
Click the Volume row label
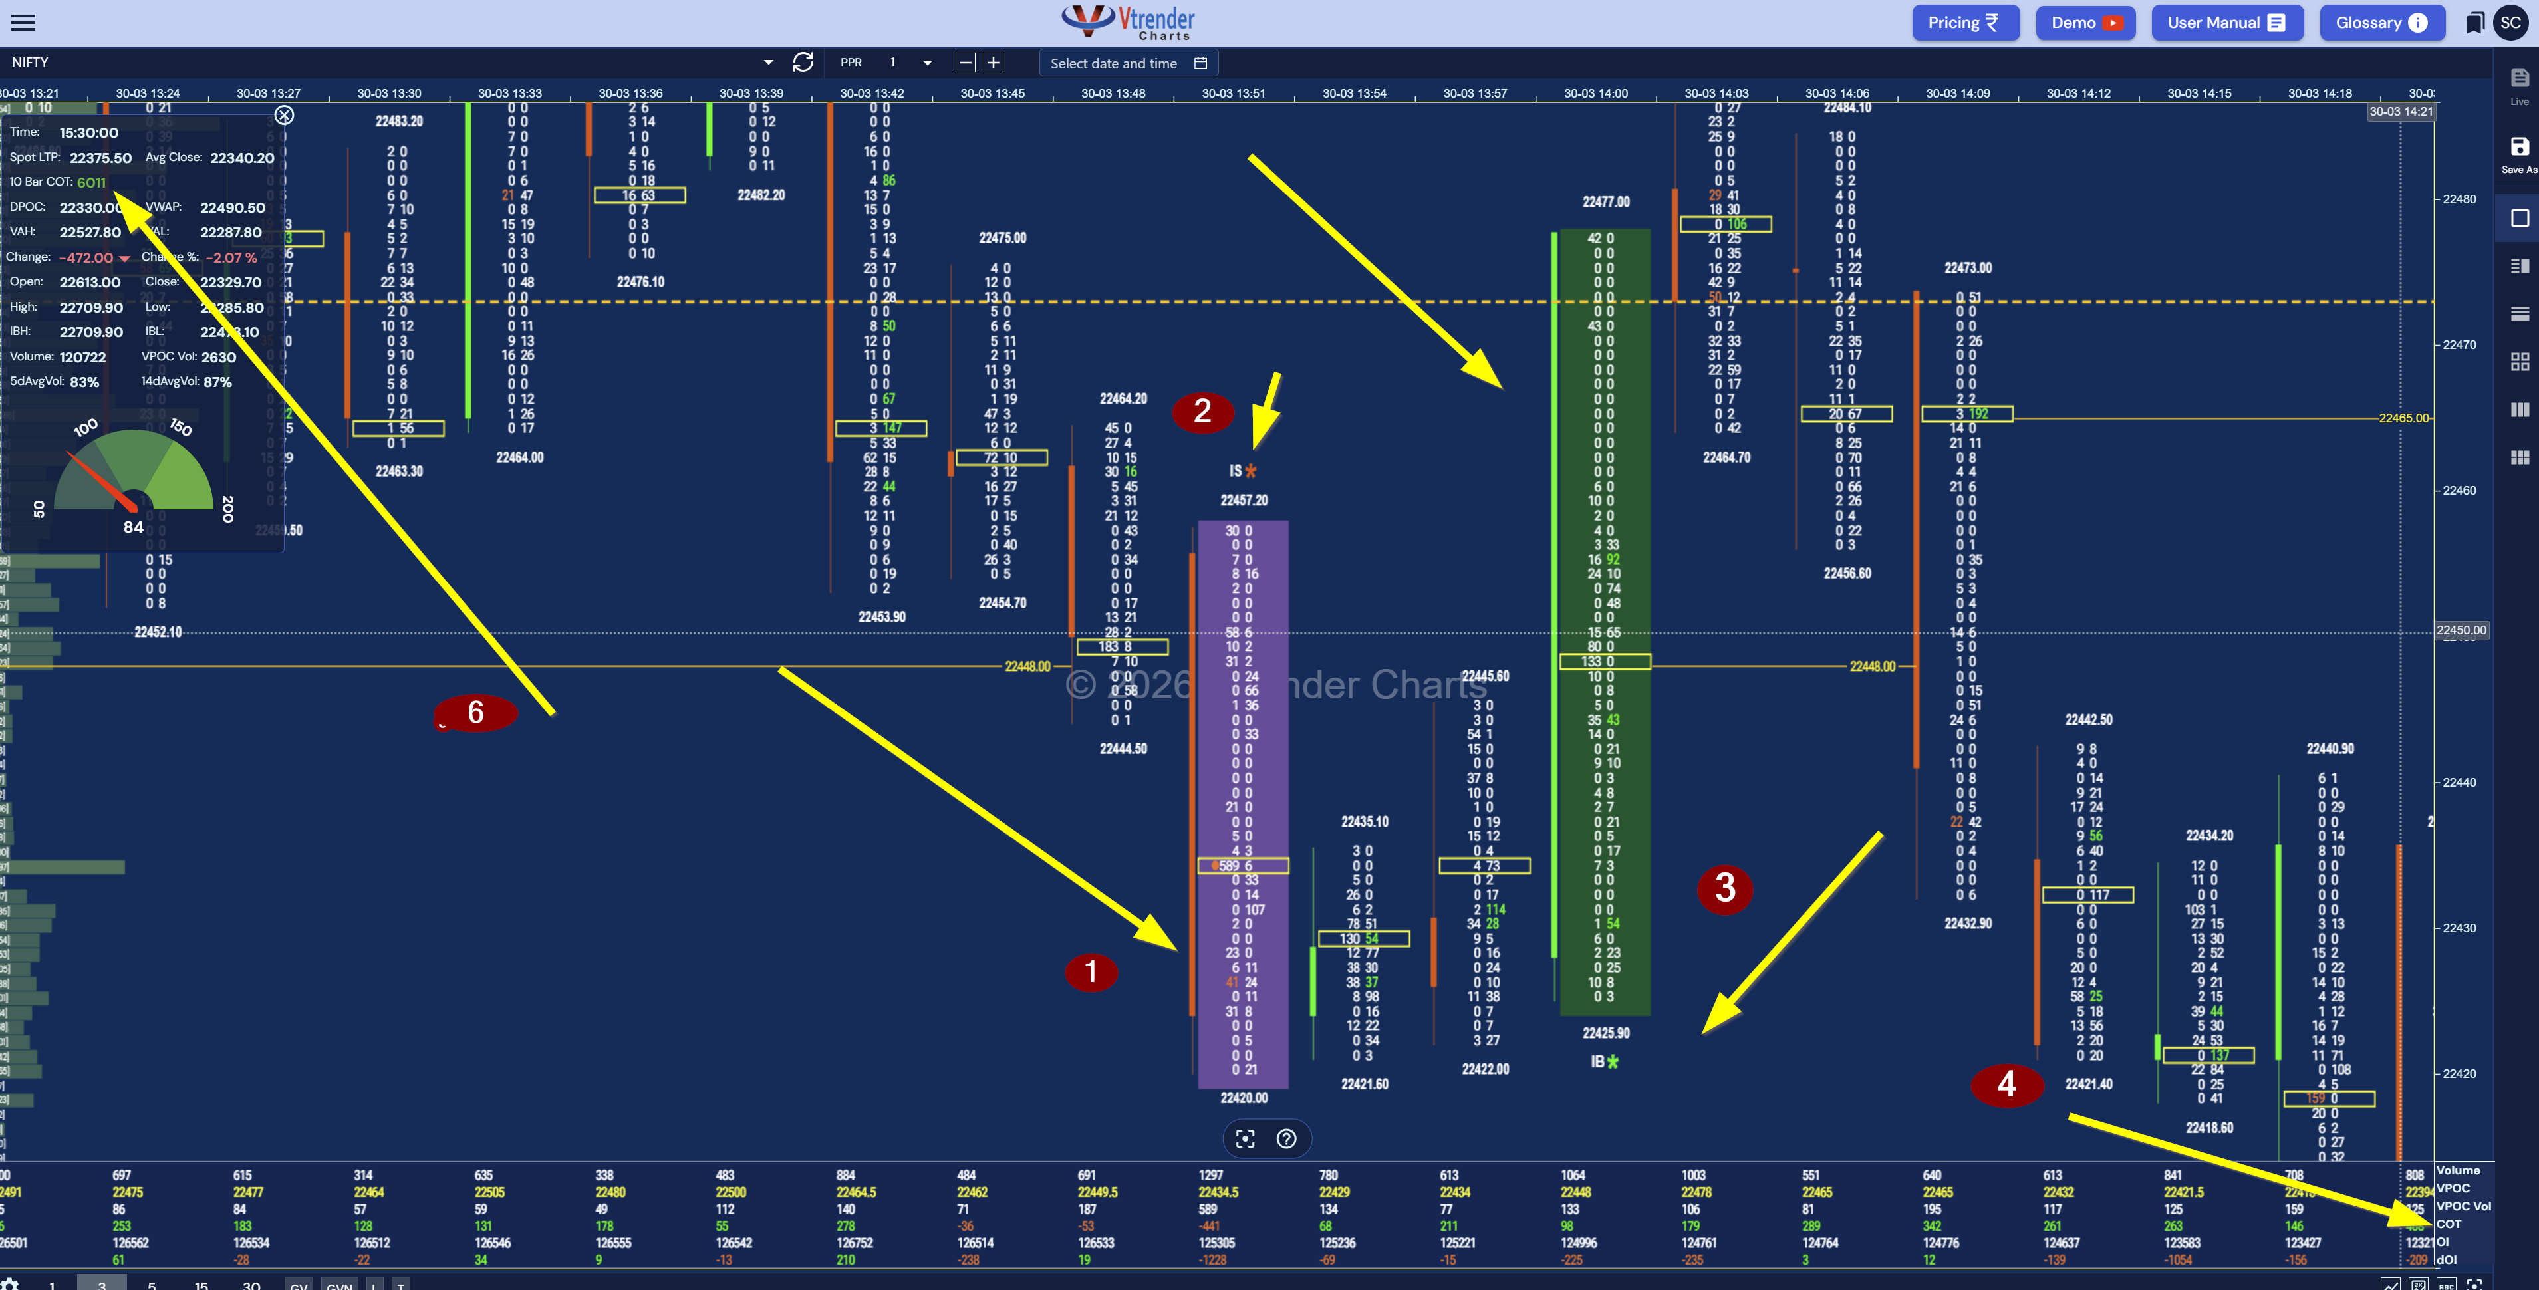2457,1171
